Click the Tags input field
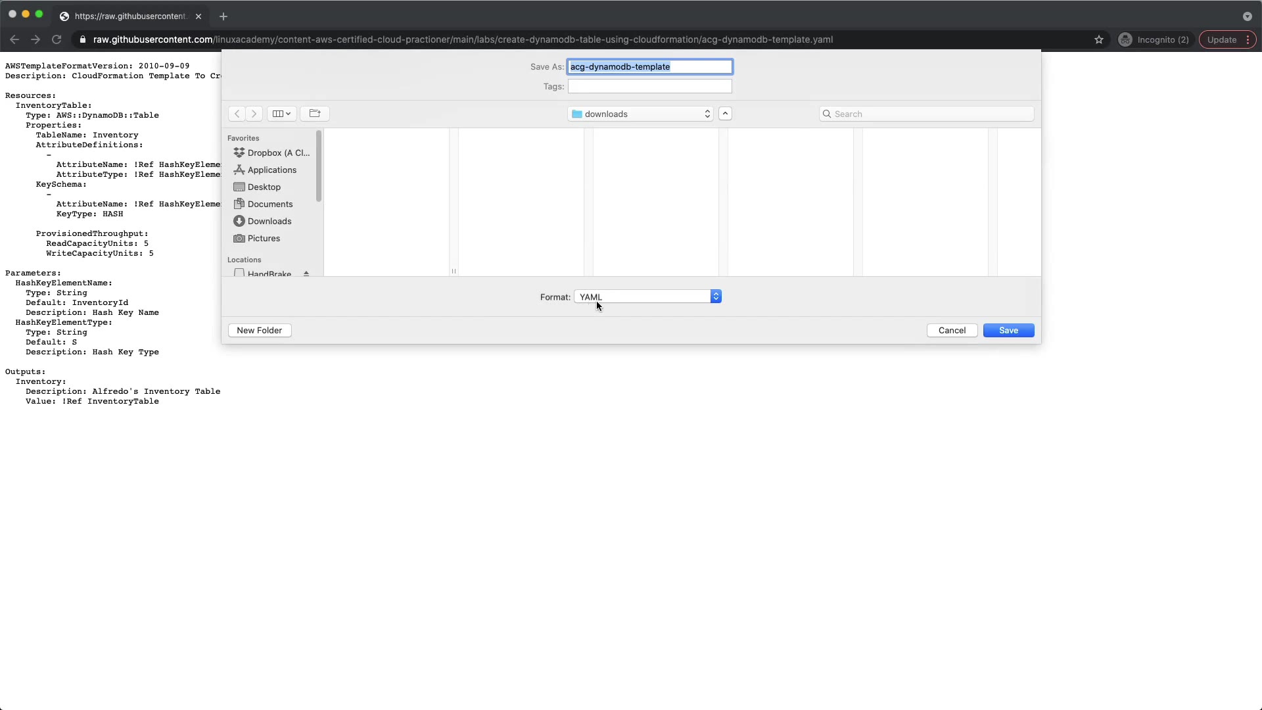This screenshot has width=1262, height=710. (649, 86)
